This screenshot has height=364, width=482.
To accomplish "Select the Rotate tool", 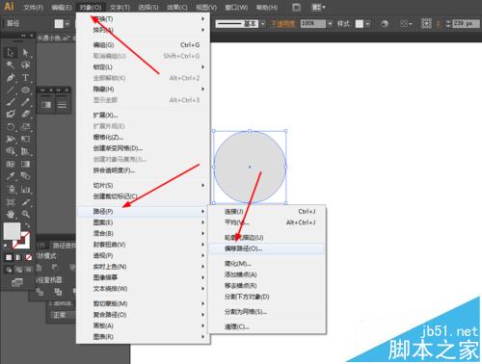I will tap(11, 127).
